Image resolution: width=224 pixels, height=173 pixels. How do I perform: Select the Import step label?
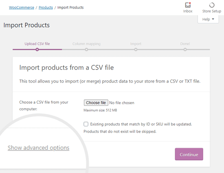(x=136, y=44)
